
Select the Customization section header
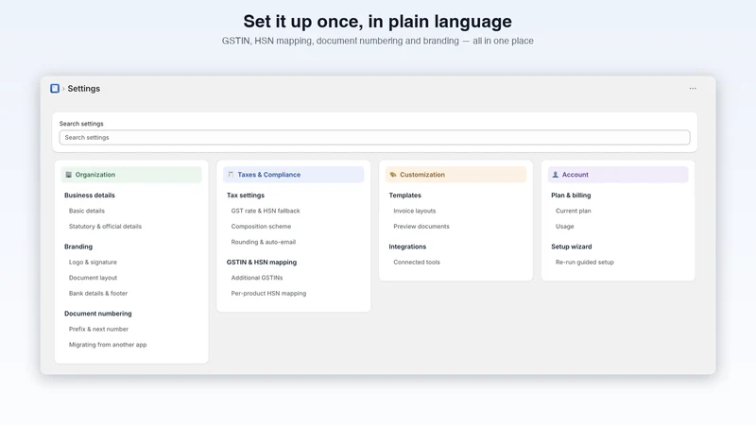455,175
